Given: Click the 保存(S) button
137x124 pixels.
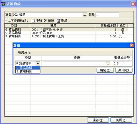Looking at the screenshot, I should 98,120.
